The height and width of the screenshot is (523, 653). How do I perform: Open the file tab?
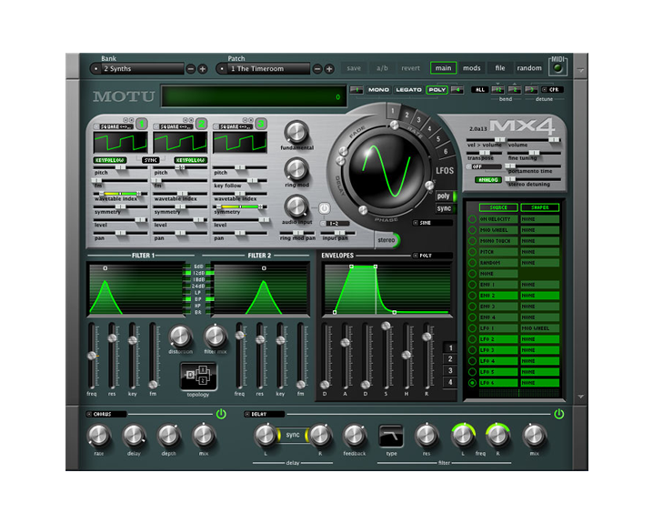[x=499, y=68]
